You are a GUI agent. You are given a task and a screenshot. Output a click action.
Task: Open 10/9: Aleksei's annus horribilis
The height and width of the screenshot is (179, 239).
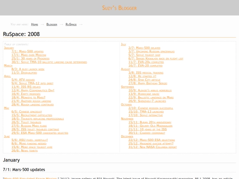pyautogui.click(x=150, y=90)
